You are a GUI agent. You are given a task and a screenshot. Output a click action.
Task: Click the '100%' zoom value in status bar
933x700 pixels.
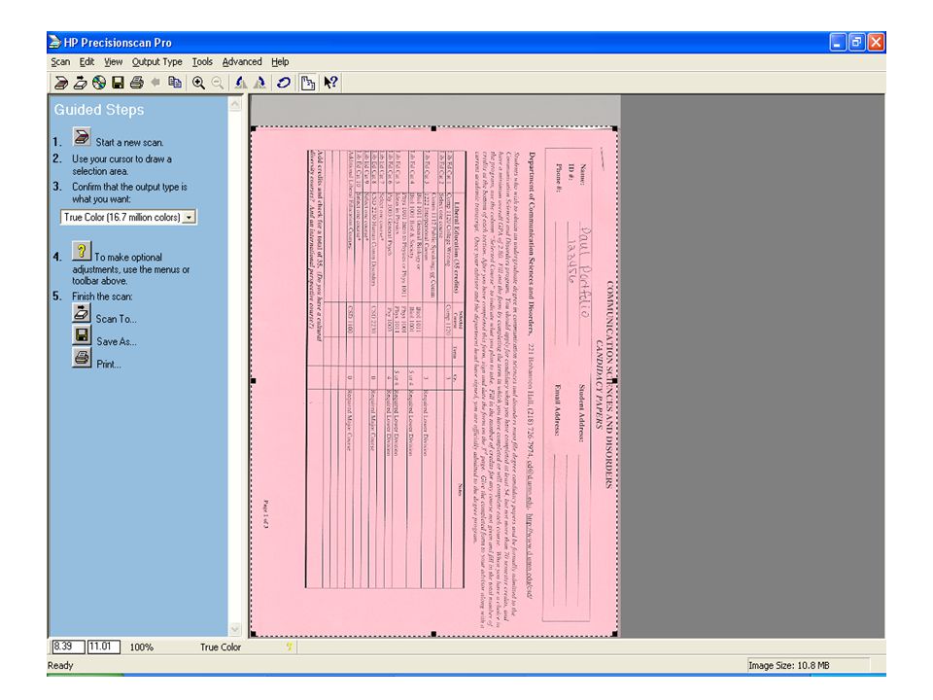[x=142, y=647]
